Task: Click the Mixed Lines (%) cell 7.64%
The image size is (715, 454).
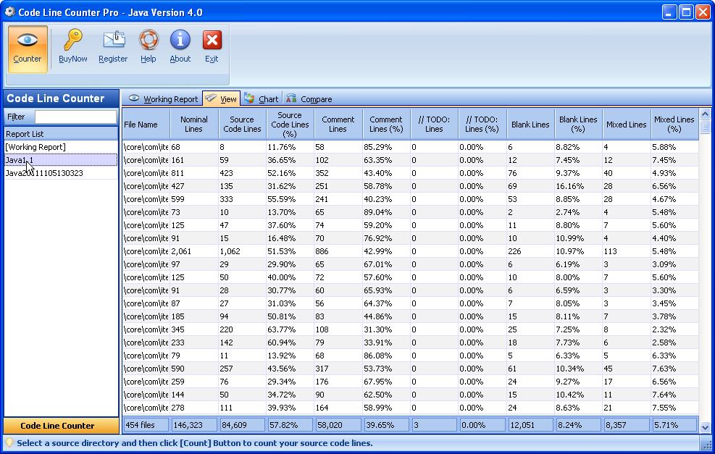Action: click(674, 395)
